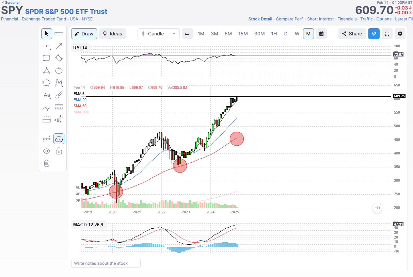Toggle drawings visibility with the eye icon
This screenshot has width=413, height=277.
(47, 151)
